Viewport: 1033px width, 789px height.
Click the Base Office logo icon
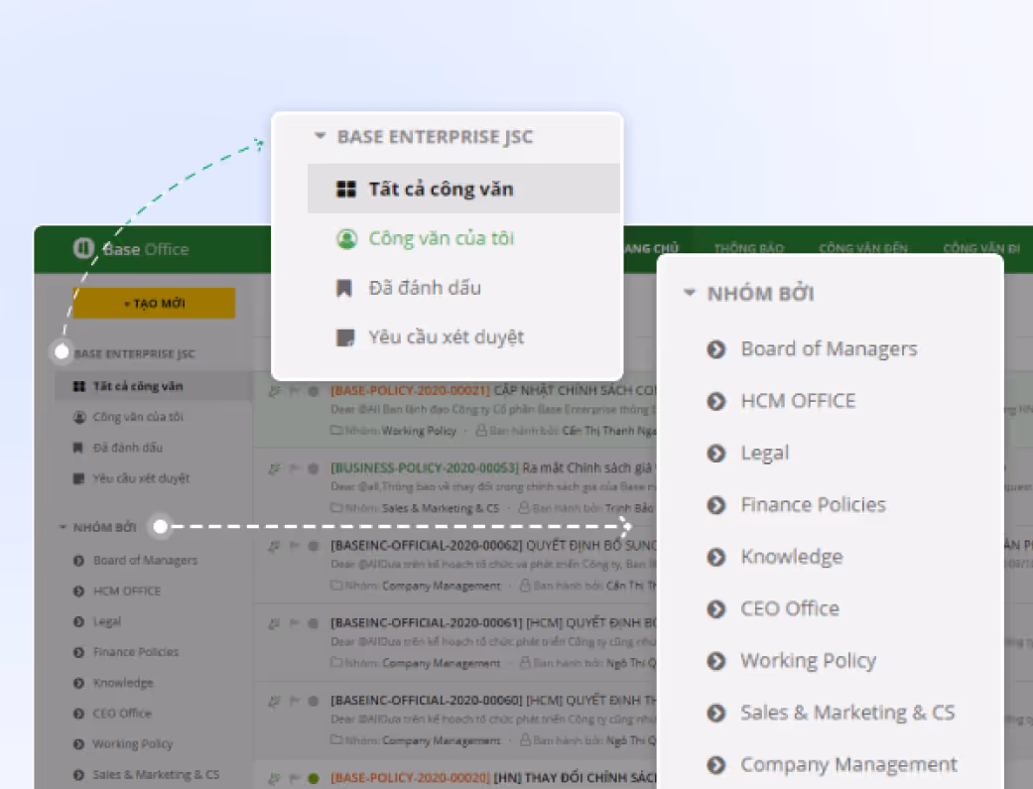click(83, 248)
